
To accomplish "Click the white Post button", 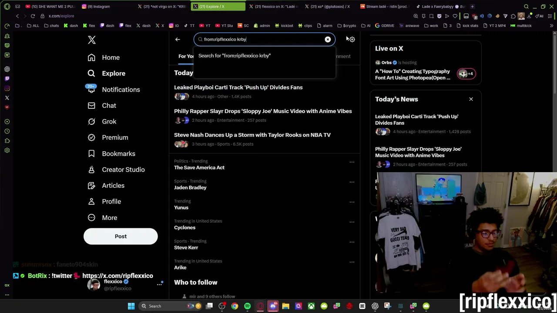I will click(121, 236).
